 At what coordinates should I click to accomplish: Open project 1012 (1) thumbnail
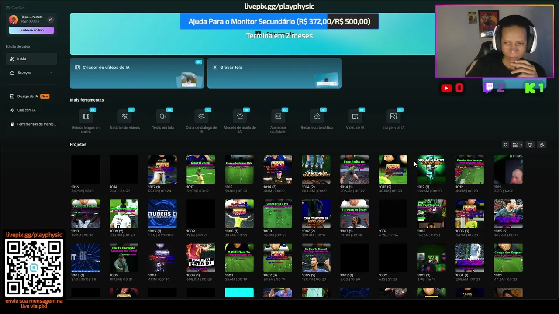click(x=431, y=169)
